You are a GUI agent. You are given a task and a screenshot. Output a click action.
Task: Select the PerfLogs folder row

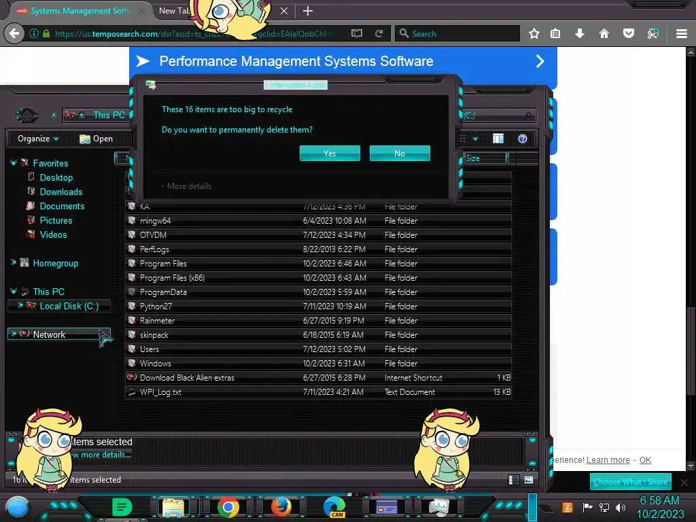click(x=318, y=249)
